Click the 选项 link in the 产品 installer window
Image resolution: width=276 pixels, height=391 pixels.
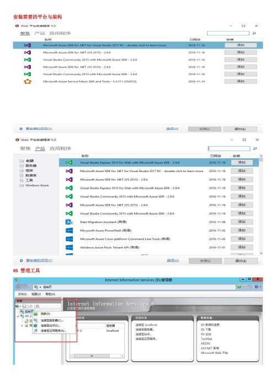[x=173, y=260]
